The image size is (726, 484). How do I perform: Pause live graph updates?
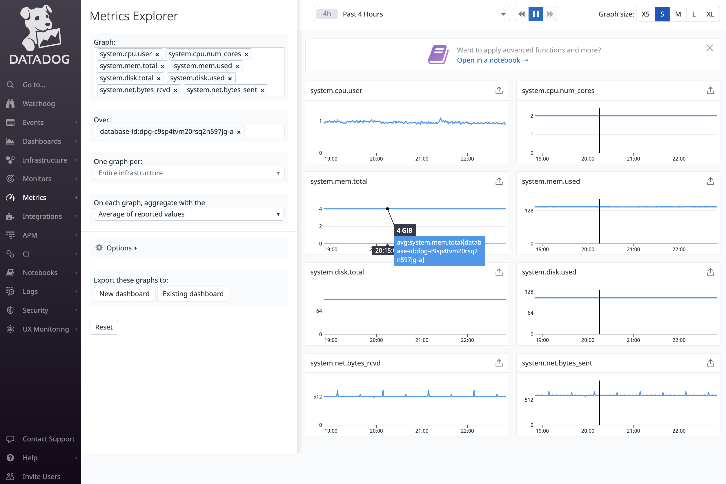(536, 14)
